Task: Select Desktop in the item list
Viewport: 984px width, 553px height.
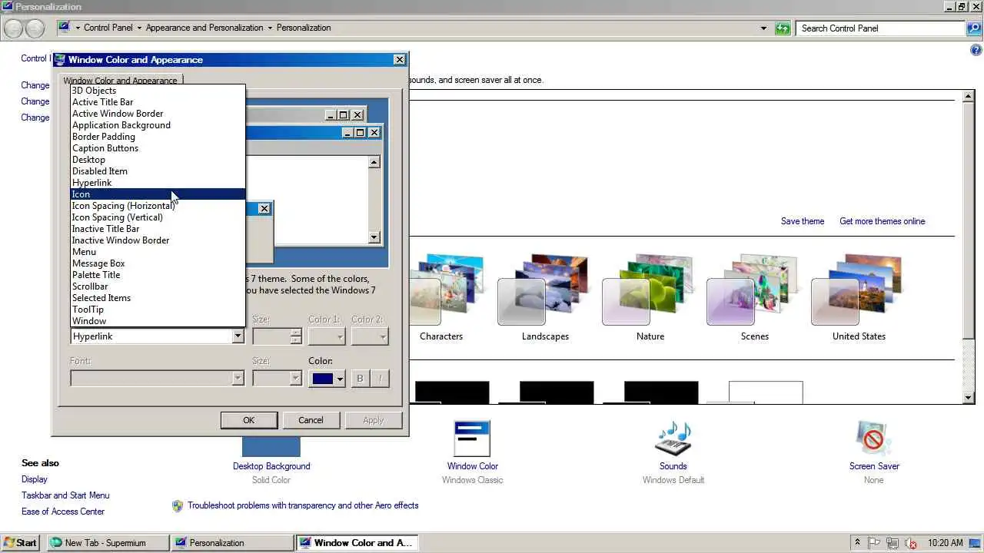Action: [158, 160]
